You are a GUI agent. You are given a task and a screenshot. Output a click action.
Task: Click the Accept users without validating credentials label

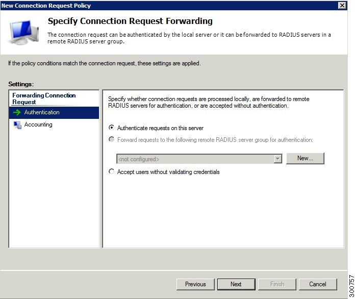pos(168,172)
